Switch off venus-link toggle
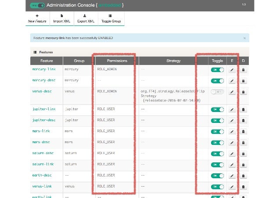Screen dimensions: 280x198 coord(217,187)
